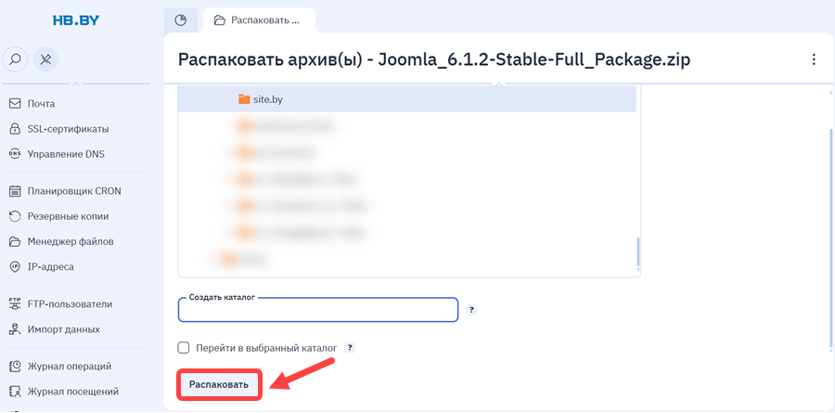Open the three-dot options menu
The width and height of the screenshot is (835, 413).
pyautogui.click(x=813, y=59)
